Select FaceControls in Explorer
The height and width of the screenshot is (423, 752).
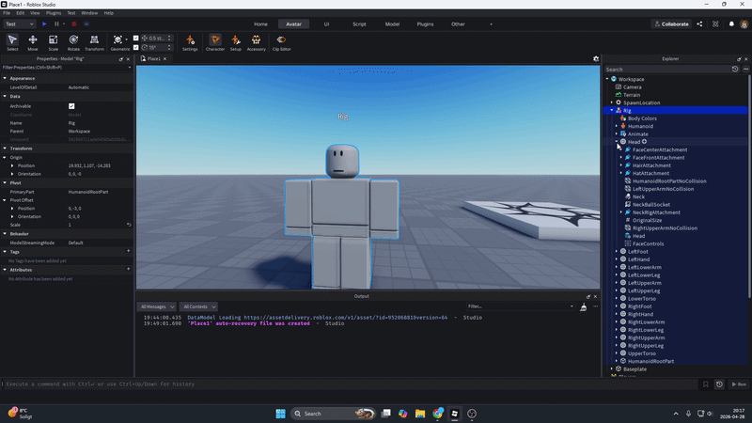(x=648, y=243)
